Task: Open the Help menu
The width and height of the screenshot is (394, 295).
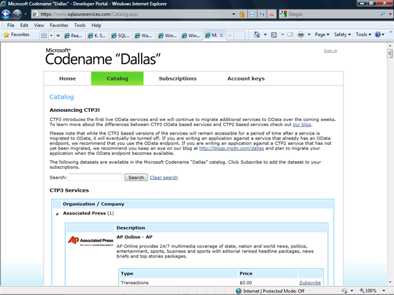Action: [96, 25]
